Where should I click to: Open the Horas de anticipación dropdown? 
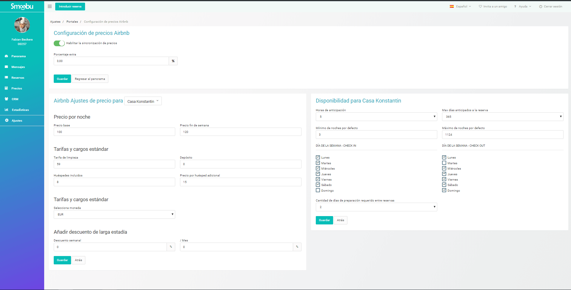(x=376, y=117)
